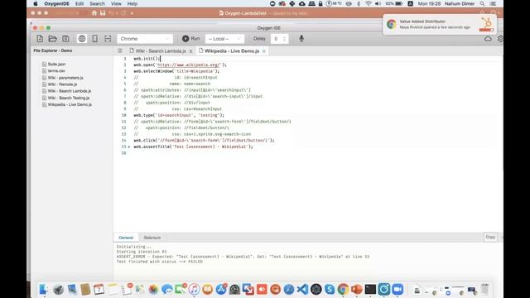Open the OxygenIDE application menu
This screenshot has height=298, width=530.
(56, 3)
